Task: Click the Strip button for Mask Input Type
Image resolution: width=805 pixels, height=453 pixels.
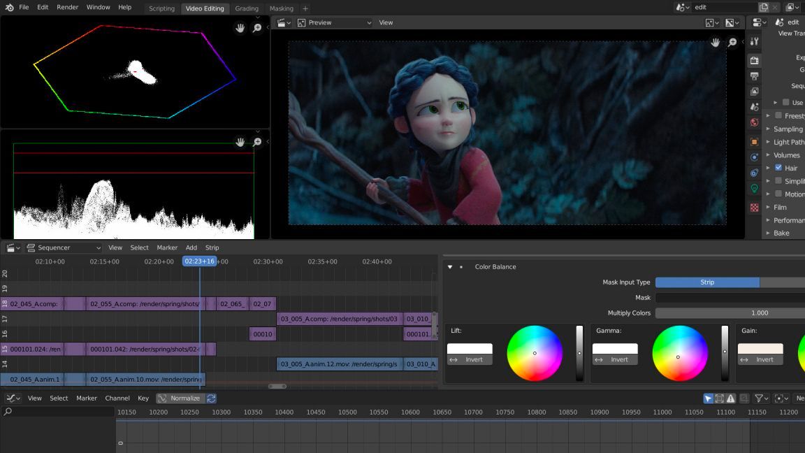Action: (706, 282)
